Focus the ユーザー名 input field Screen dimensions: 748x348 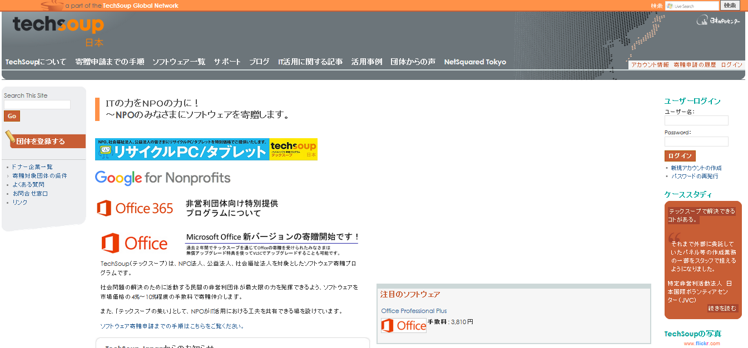[696, 120]
